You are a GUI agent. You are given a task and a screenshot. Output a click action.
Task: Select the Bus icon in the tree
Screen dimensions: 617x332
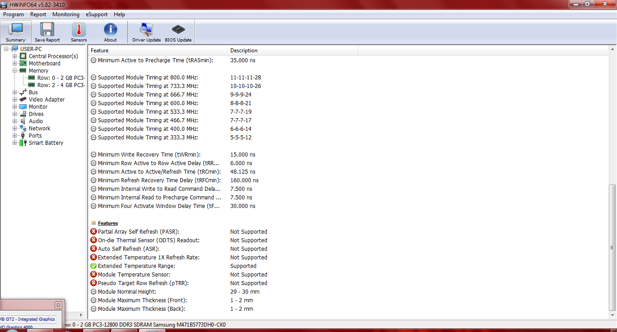[23, 92]
